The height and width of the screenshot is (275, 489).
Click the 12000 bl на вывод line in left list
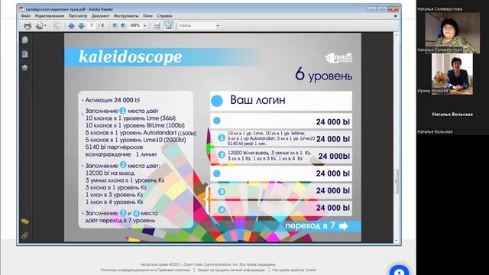click(x=110, y=173)
